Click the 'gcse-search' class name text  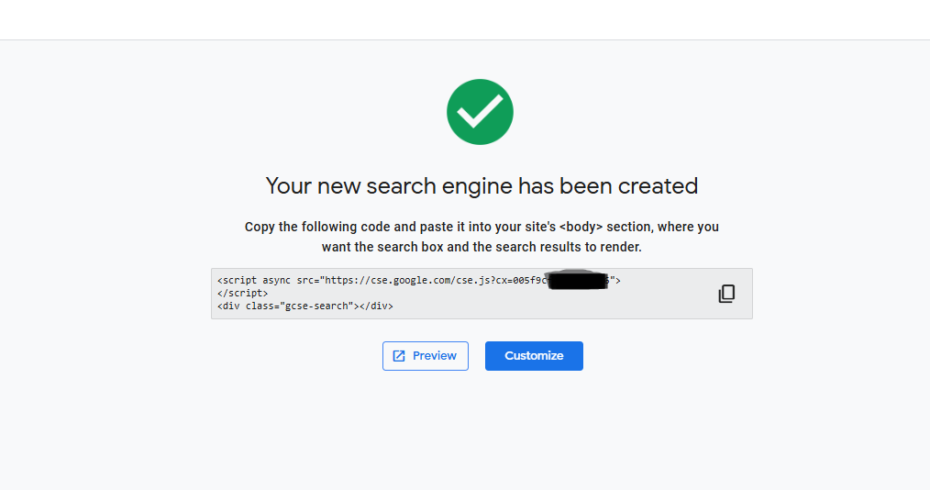tap(319, 306)
